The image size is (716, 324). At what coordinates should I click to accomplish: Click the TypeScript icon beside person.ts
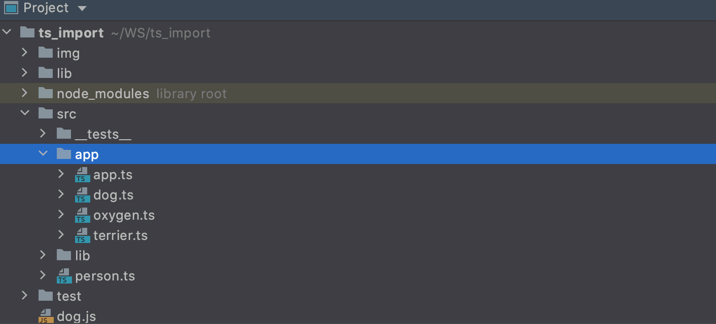tap(63, 276)
